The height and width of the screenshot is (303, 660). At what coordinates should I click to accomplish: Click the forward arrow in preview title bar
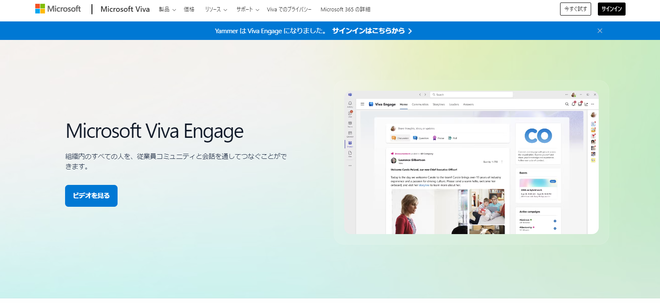[425, 95]
